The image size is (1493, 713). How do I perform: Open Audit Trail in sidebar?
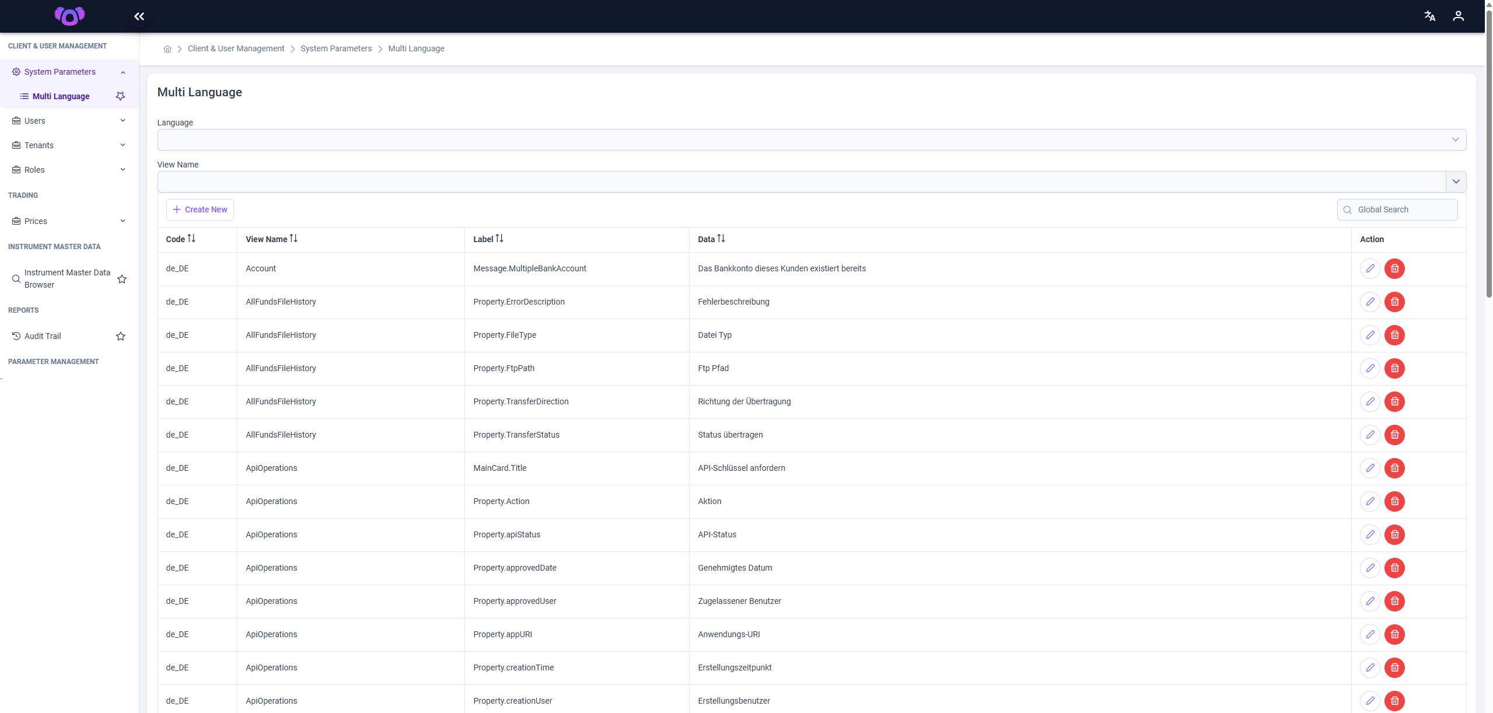[x=43, y=336]
